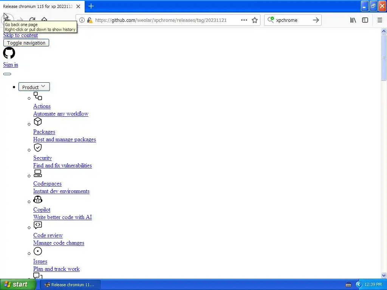Open the Packages link
387x290 pixels.
(x=44, y=132)
